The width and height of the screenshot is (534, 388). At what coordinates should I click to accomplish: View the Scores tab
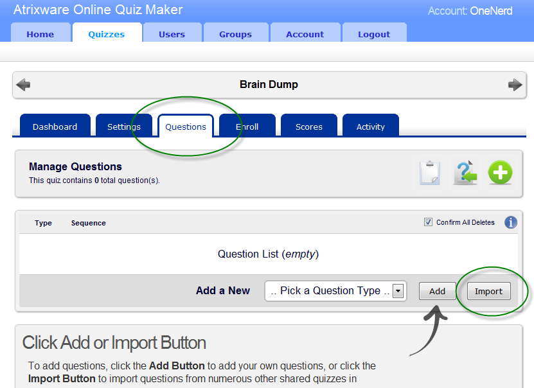309,126
